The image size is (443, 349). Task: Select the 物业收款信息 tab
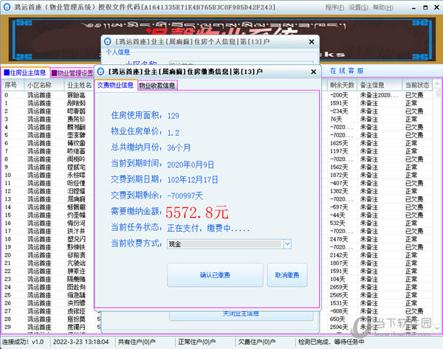pos(157,86)
